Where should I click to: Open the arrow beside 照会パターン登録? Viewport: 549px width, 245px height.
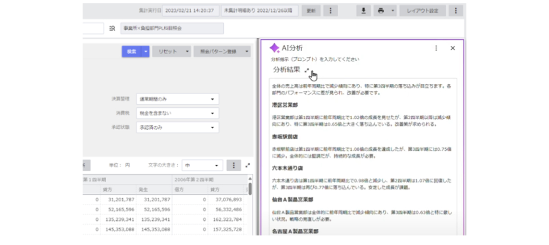(247, 52)
